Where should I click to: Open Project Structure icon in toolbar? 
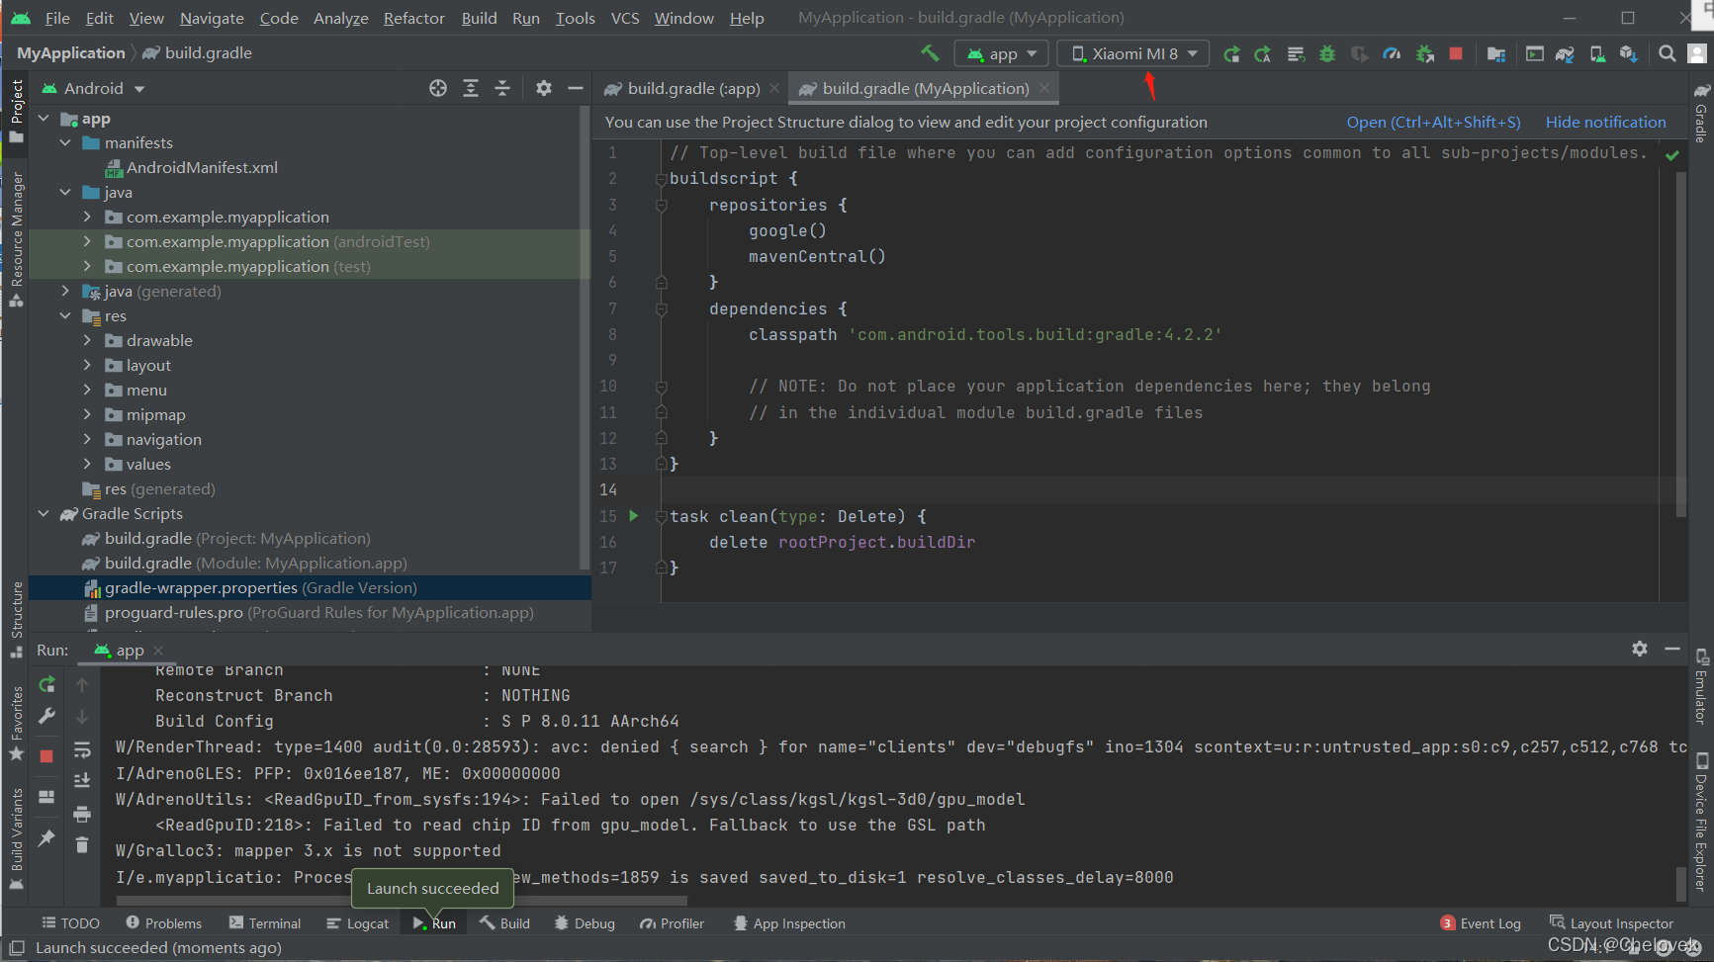(1496, 53)
